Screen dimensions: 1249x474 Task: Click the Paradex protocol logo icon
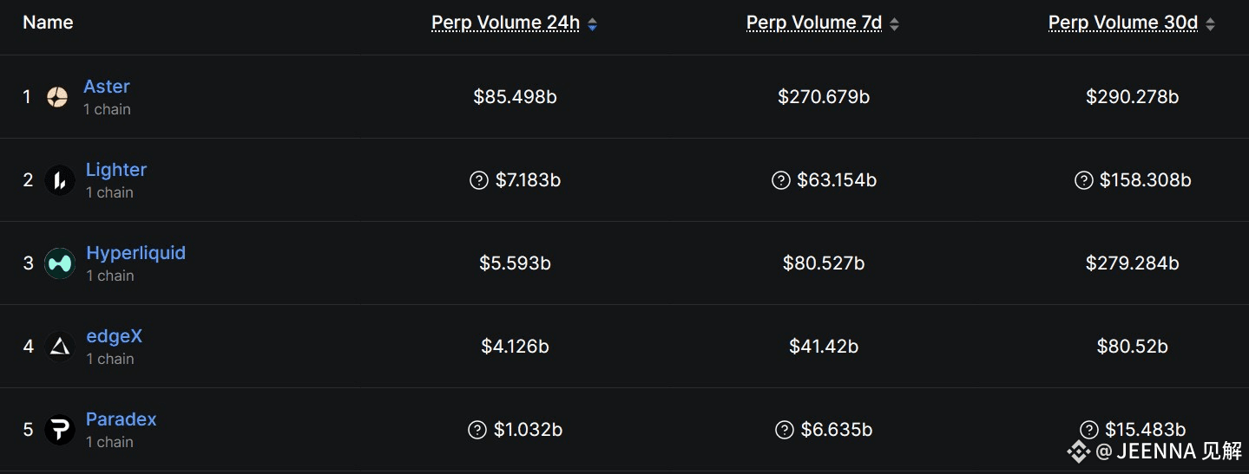coord(60,430)
